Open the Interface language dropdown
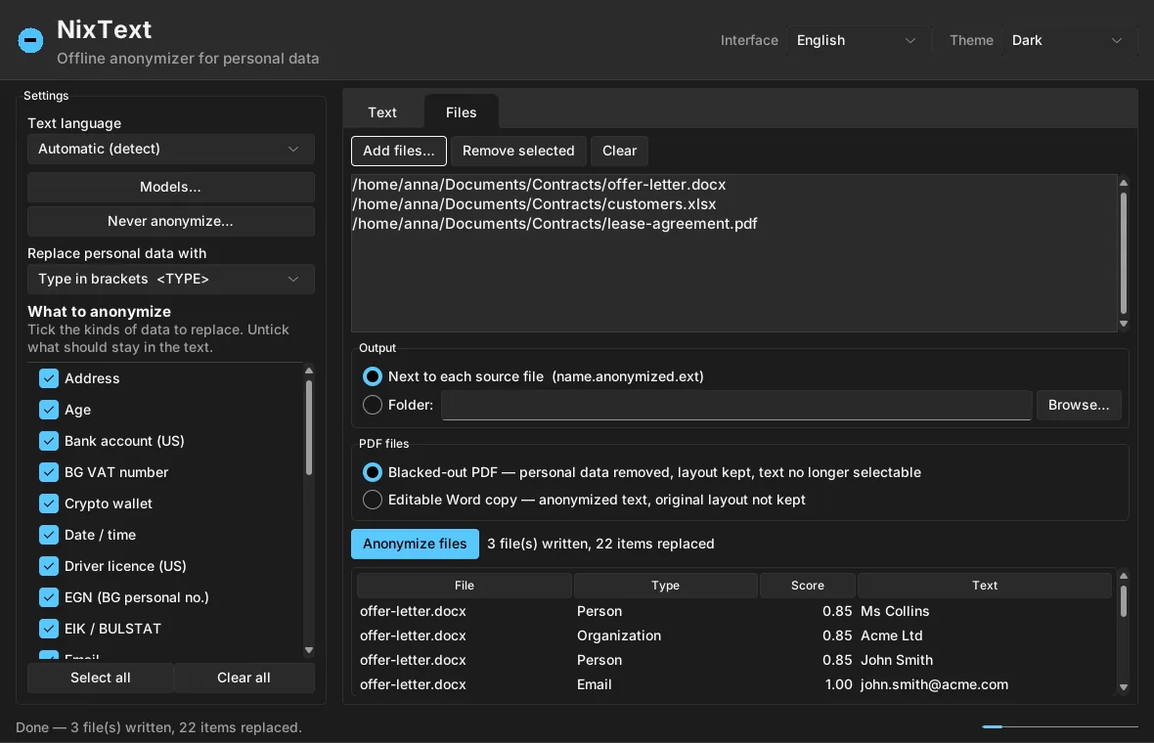 click(x=858, y=40)
